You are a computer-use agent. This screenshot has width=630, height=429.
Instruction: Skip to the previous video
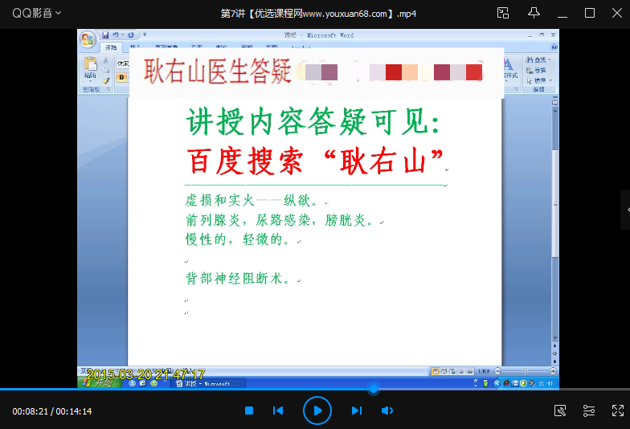(x=278, y=411)
